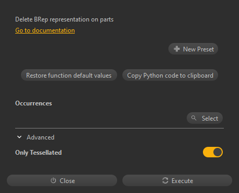This screenshot has width=239, height=193.
Task: Select occurrences with the Select button
Action: [x=204, y=118]
